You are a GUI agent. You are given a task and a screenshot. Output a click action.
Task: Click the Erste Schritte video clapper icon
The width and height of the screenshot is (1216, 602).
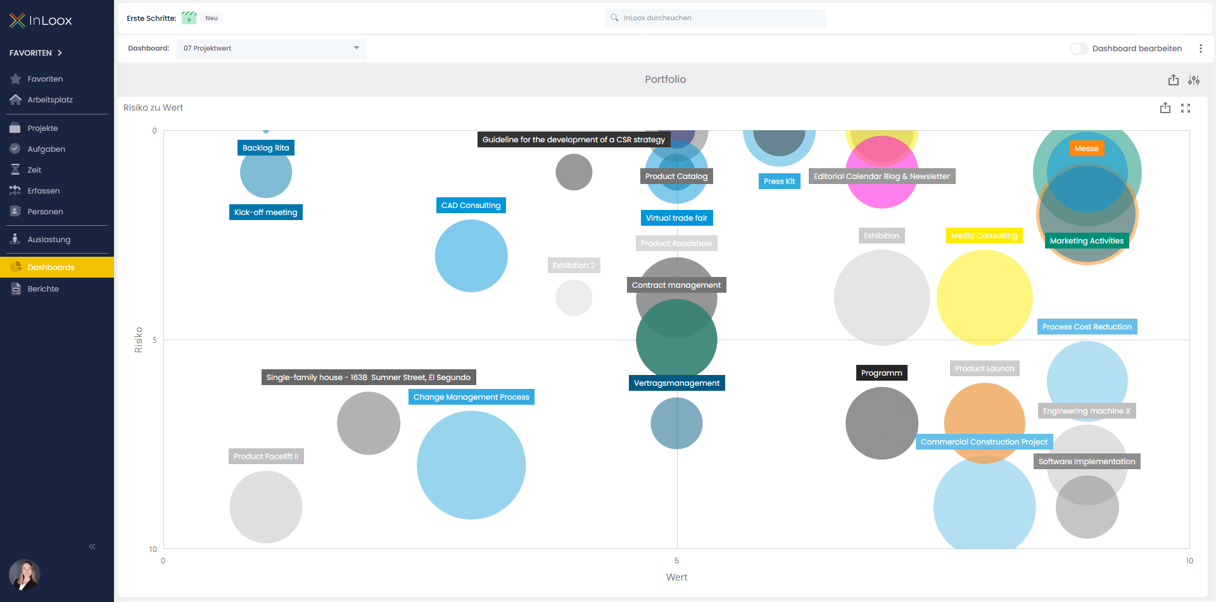tap(189, 18)
